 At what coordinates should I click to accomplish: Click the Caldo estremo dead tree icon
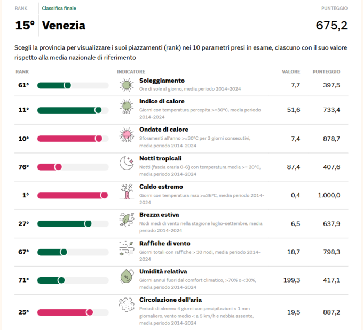(127, 191)
